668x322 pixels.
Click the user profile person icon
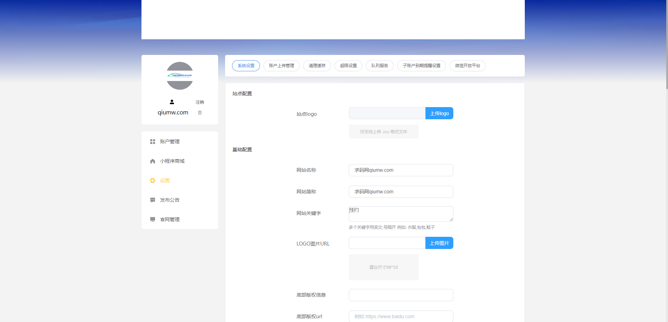(172, 102)
